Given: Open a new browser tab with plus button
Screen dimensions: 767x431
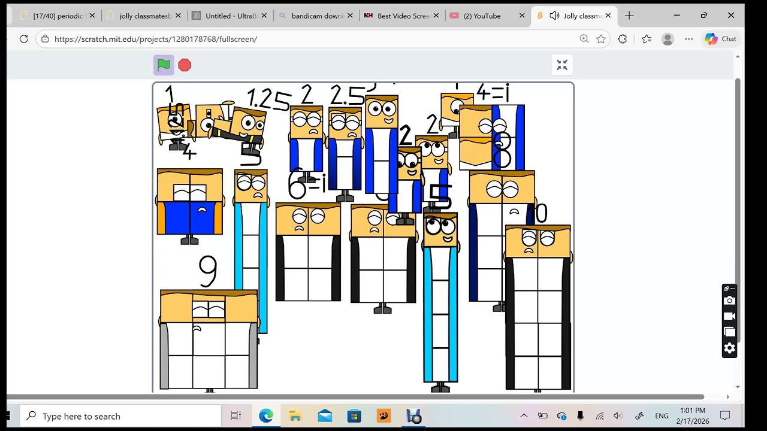Looking at the screenshot, I should pos(629,16).
